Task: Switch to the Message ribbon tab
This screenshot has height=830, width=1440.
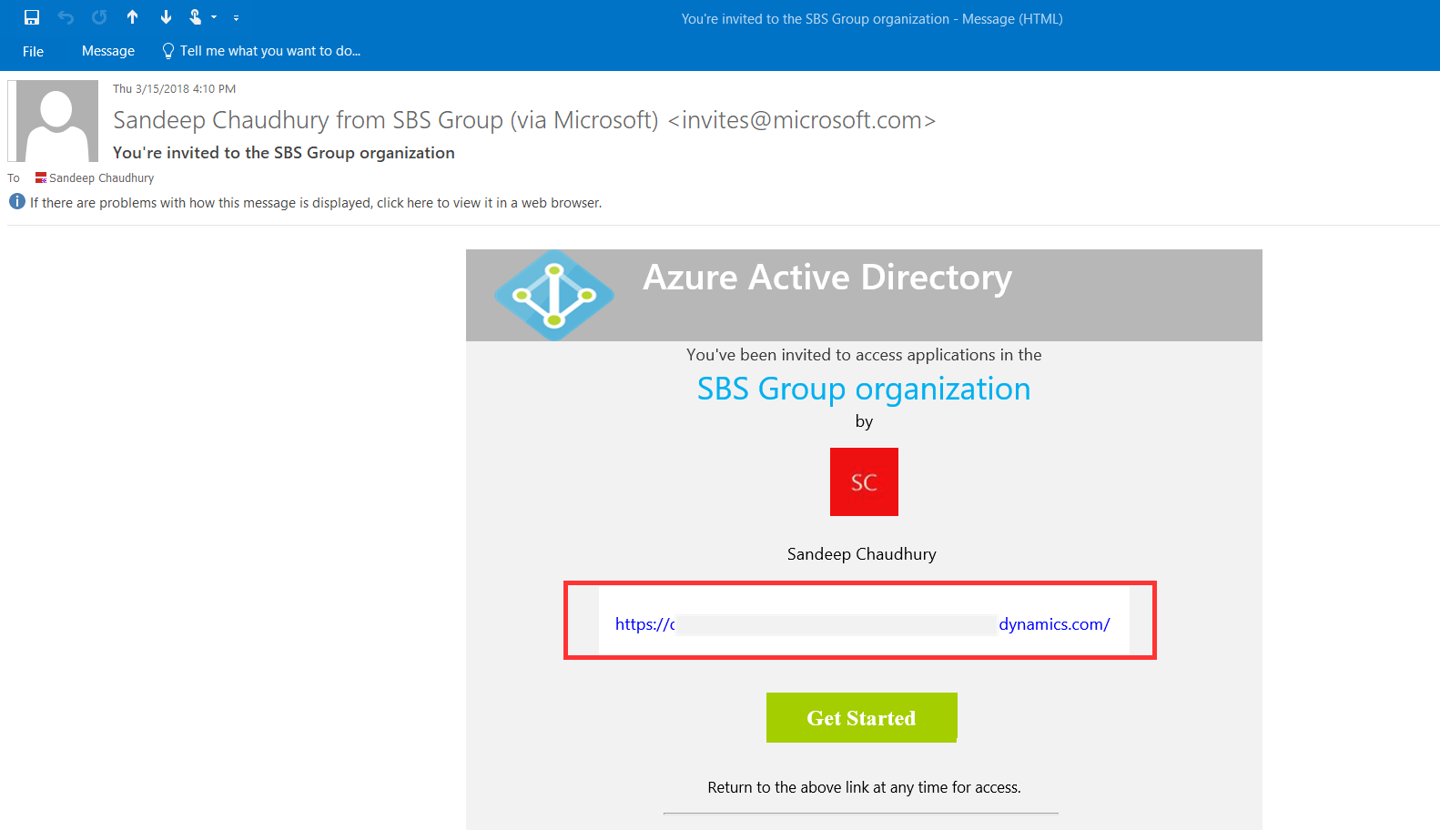Action: click(108, 51)
